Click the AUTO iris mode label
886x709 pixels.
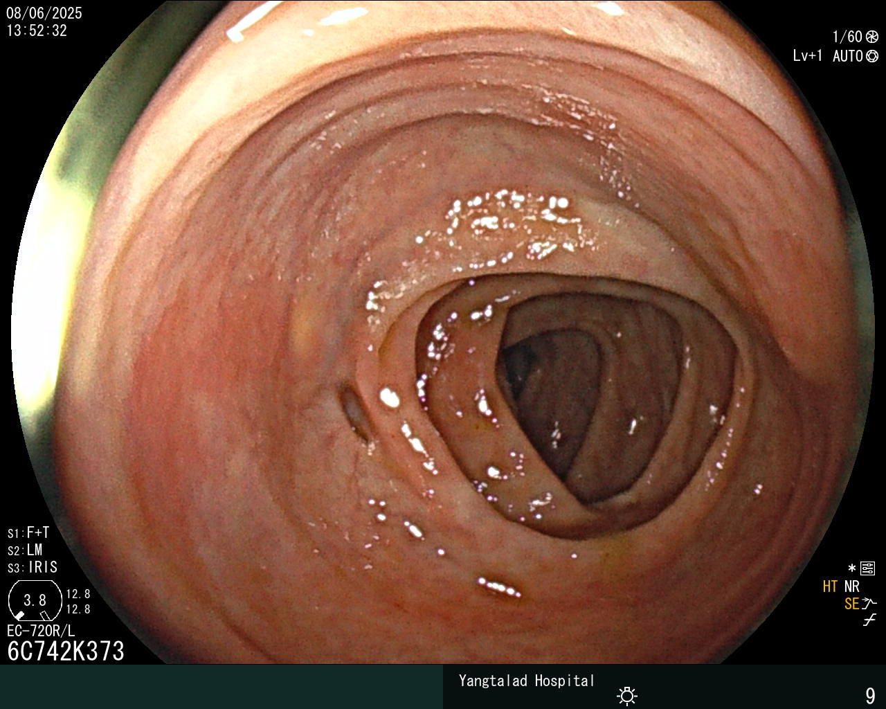[x=848, y=56]
